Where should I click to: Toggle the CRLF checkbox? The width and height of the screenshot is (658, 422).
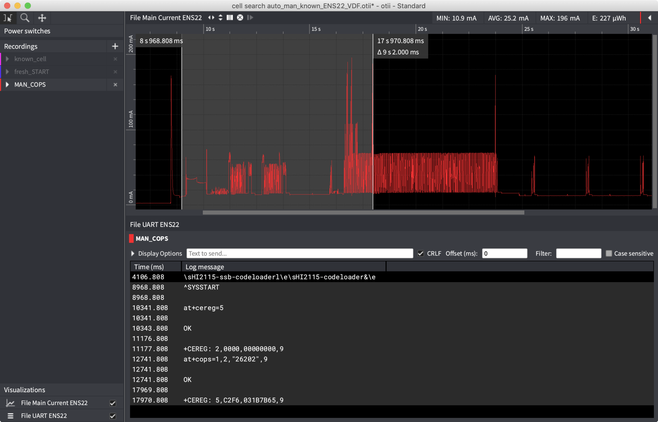click(421, 253)
